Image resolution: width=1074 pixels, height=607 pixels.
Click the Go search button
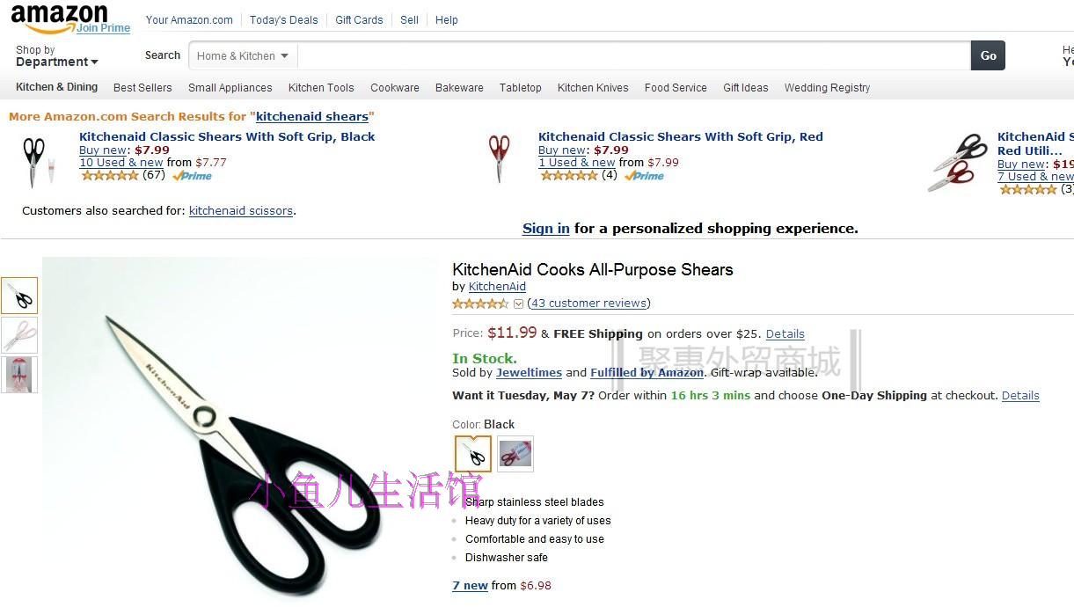coord(988,55)
